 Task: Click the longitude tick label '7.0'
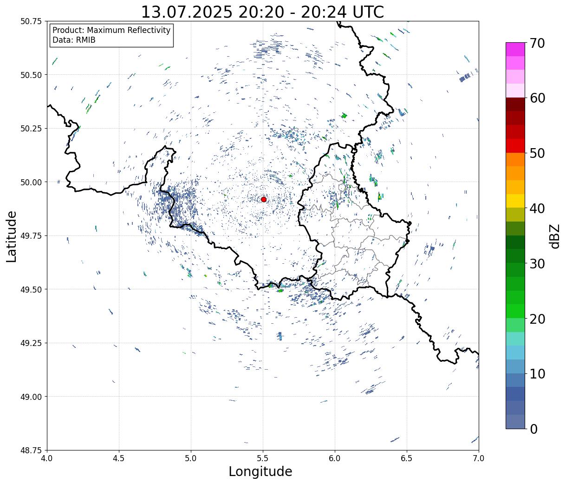(x=479, y=458)
